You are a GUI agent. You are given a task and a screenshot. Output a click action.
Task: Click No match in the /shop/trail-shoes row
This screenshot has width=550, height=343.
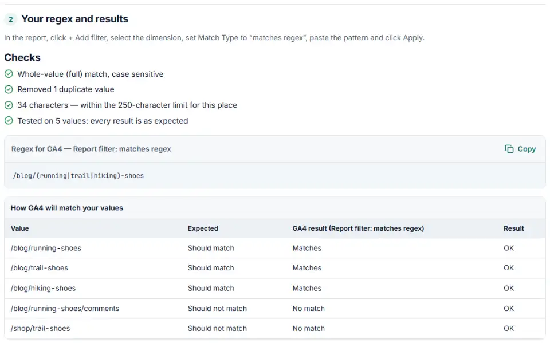pos(309,329)
